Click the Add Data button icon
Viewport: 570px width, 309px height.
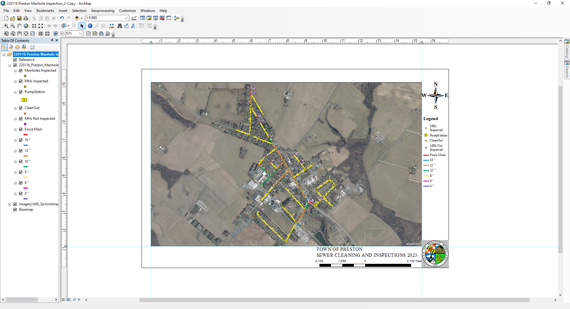[x=77, y=18]
